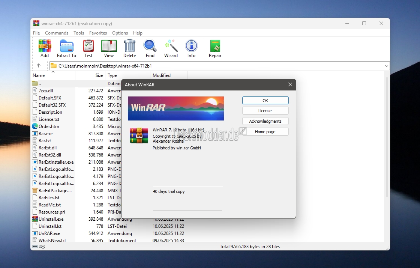420x268 pixels.
Task: Click the size value 817.808
Action: [x=96, y=134]
